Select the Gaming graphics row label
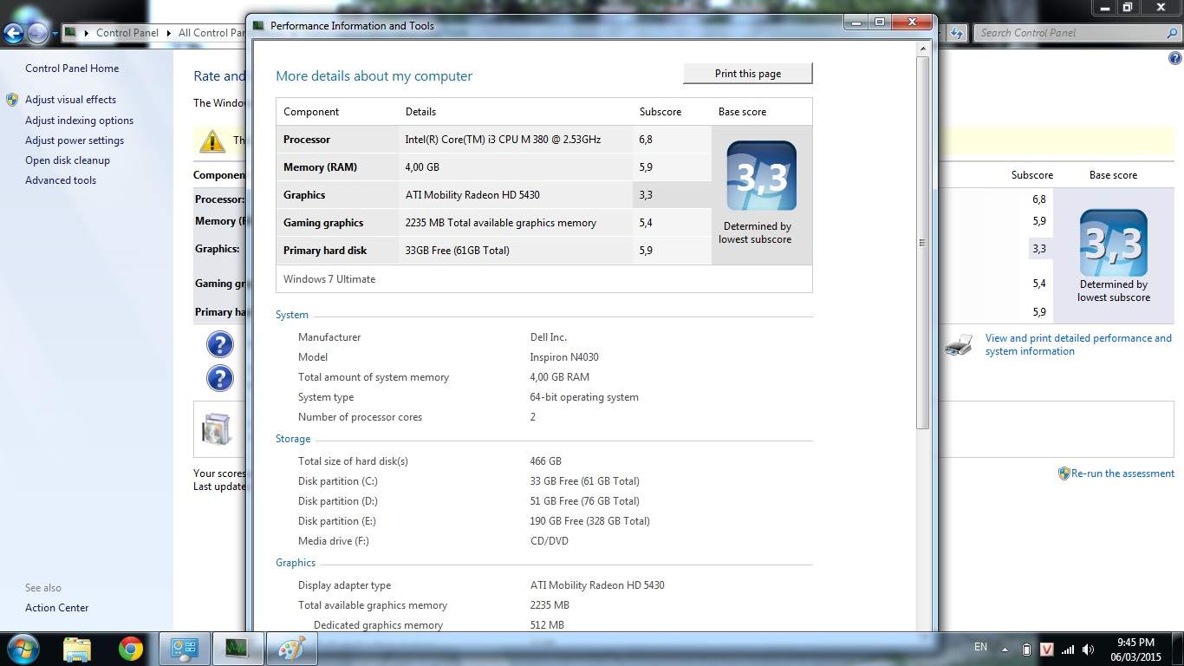 point(323,223)
